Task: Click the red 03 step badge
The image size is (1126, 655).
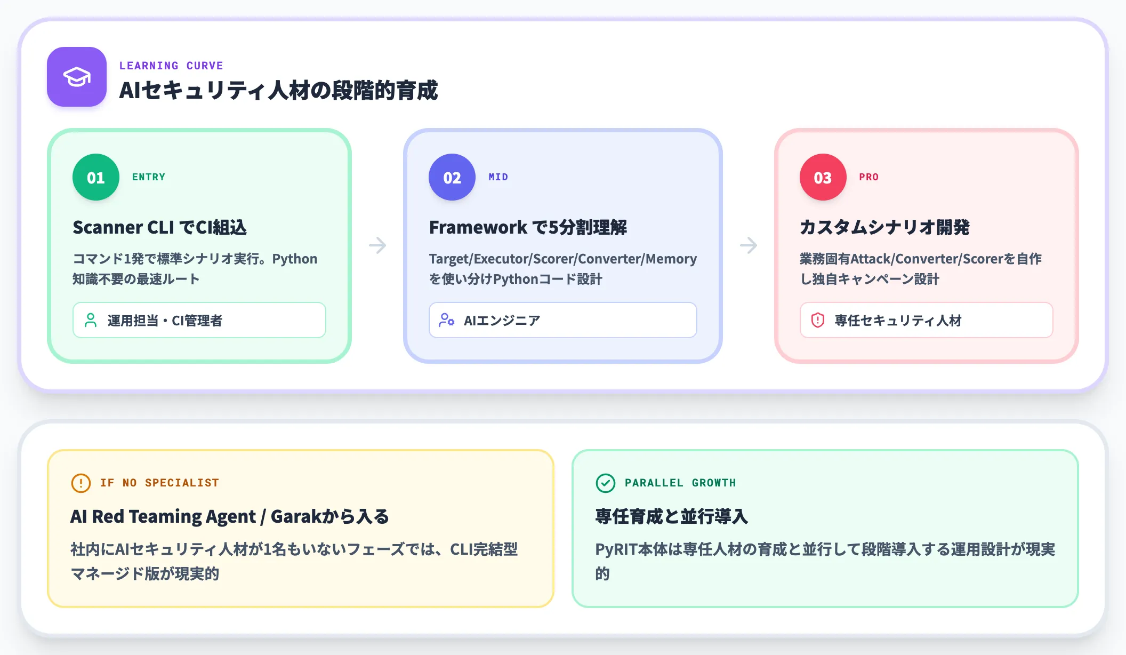Action: (x=823, y=177)
